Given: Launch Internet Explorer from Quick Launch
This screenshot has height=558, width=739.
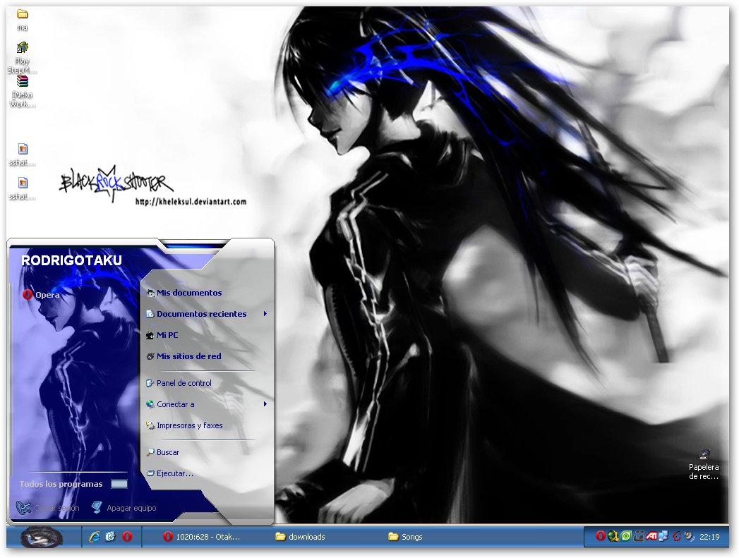Looking at the screenshot, I should (95, 536).
